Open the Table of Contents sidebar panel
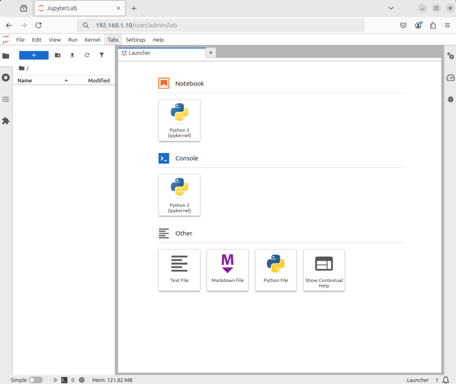Viewport: 456px width, 384px height. [6, 99]
